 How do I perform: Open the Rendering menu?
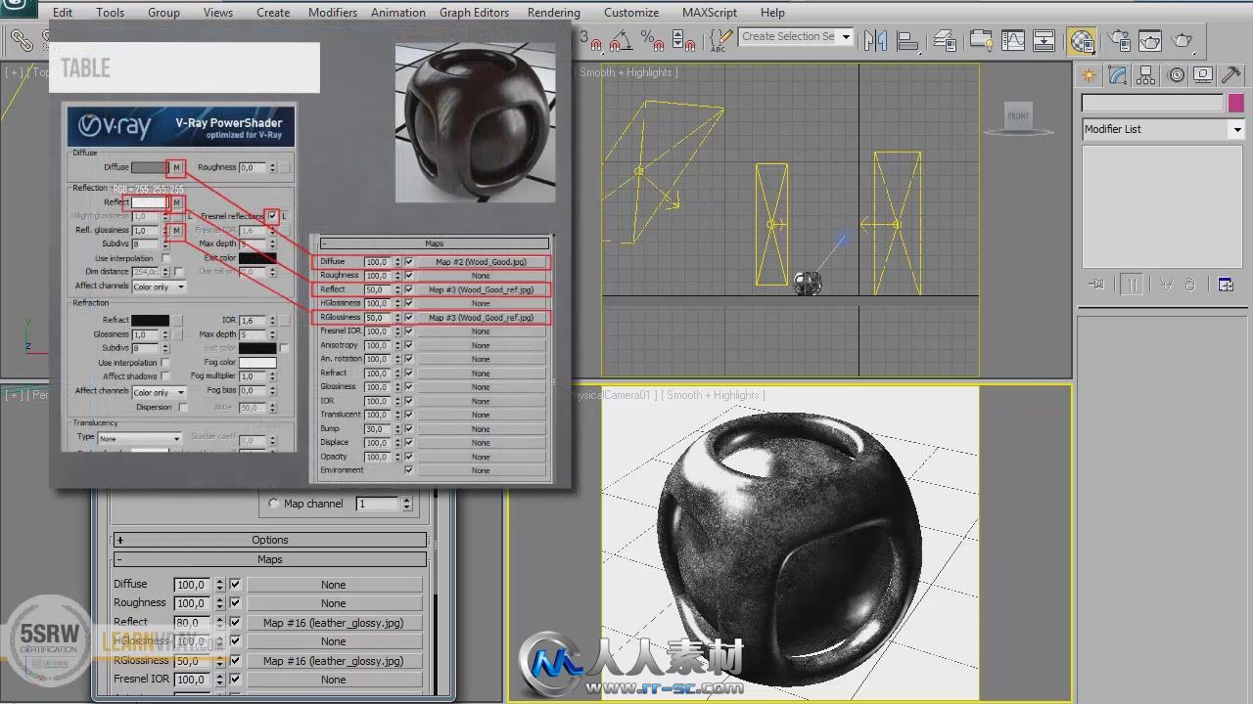click(x=554, y=13)
